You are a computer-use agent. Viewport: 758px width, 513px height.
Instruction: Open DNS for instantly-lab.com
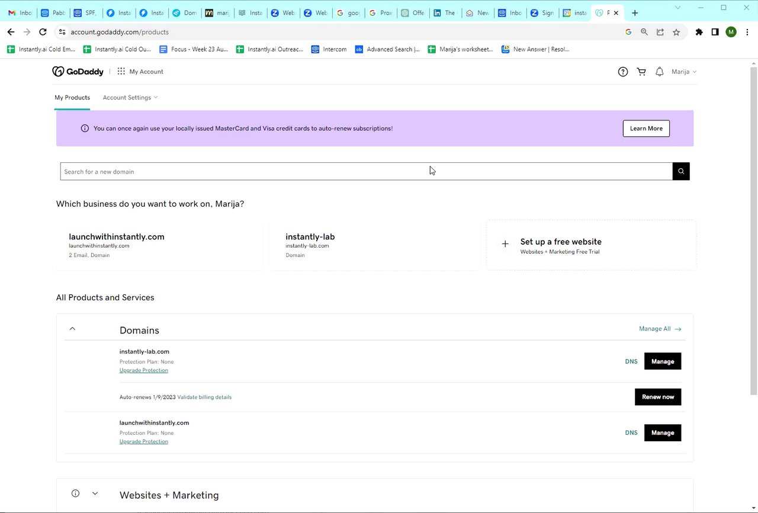pos(631,361)
